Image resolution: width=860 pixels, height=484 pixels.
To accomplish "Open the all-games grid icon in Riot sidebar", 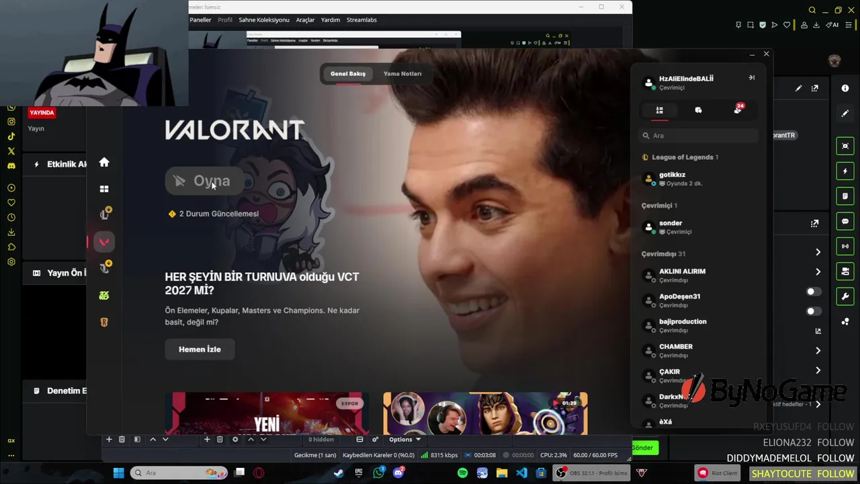I will (x=104, y=189).
